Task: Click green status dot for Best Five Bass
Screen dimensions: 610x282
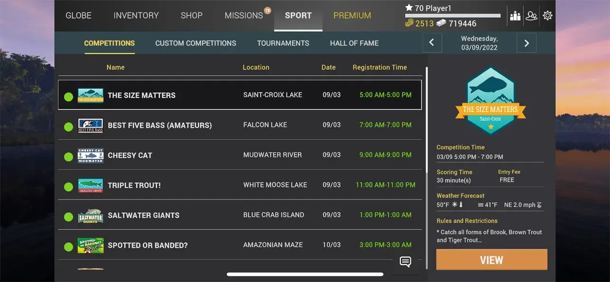Action: tap(69, 127)
